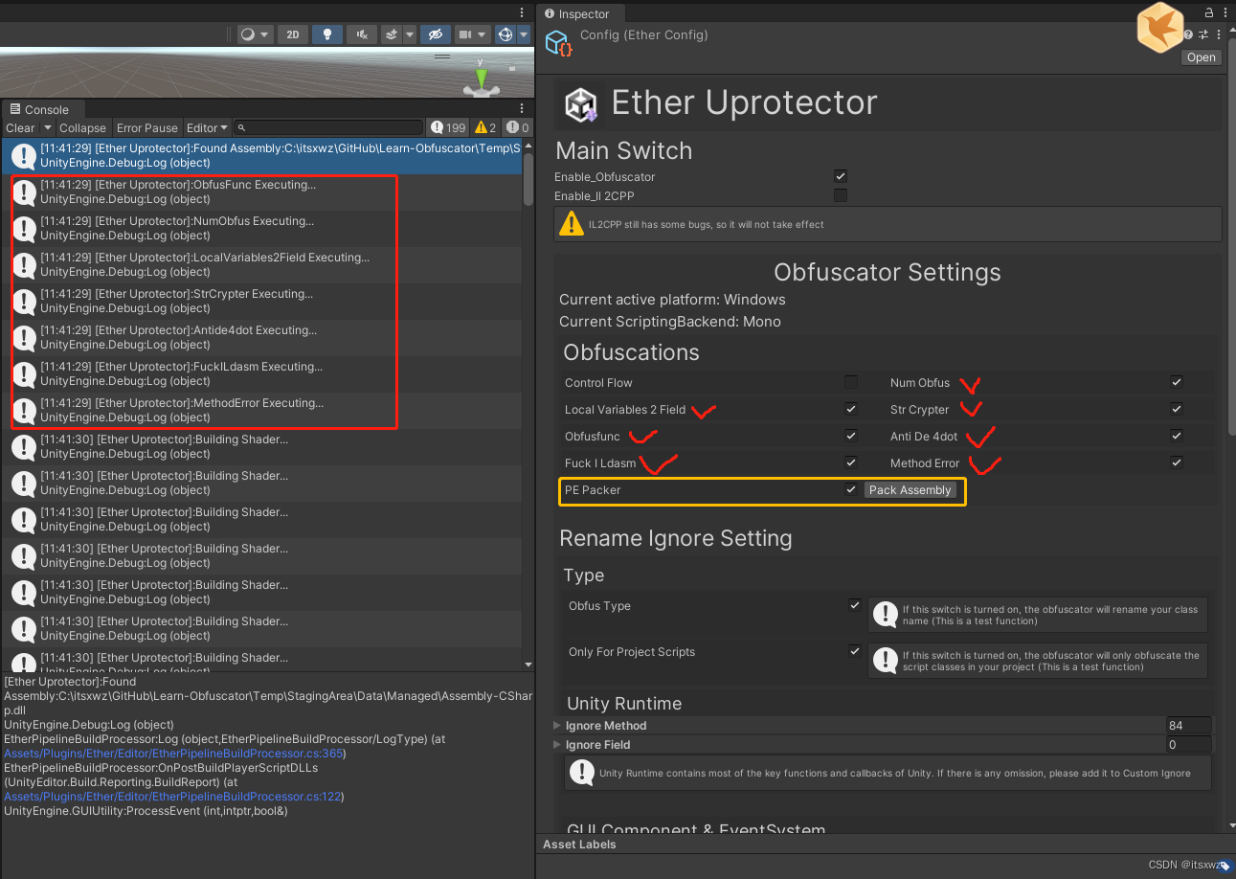Click the console scrollbar down arrow

pos(528,665)
